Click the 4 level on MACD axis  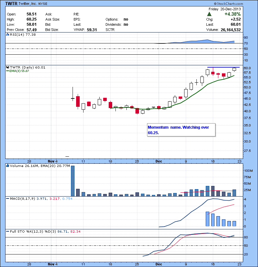point(245,199)
